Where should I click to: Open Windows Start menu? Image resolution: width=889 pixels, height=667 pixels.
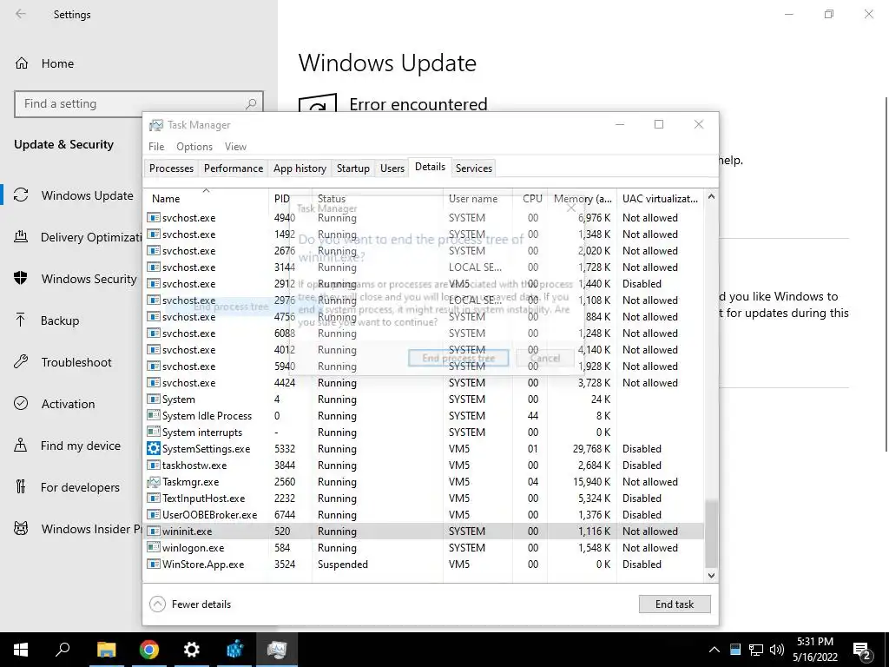pyautogui.click(x=21, y=650)
